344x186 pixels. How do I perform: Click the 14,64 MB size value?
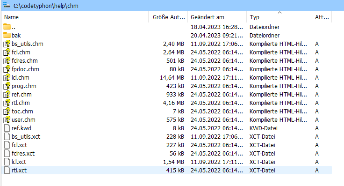172,77
